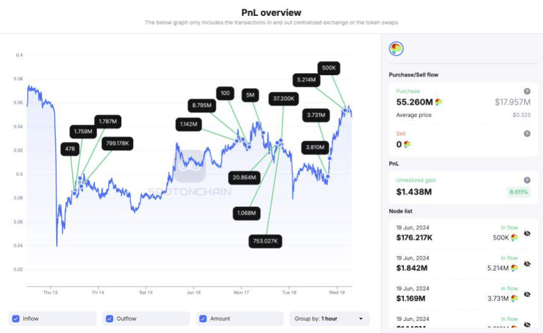Toggle the Amount checkbox
The width and height of the screenshot is (543, 333).
[x=202, y=318]
